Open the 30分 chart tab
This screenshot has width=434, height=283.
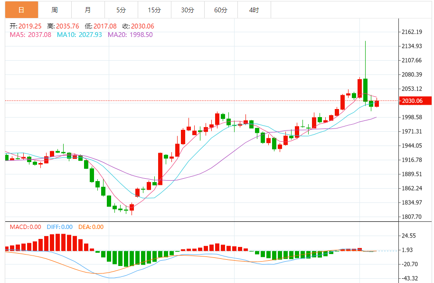188,10
